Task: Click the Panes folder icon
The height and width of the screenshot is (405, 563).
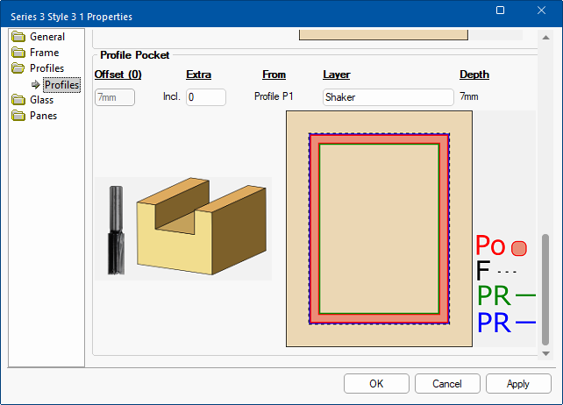Action: click(x=18, y=116)
